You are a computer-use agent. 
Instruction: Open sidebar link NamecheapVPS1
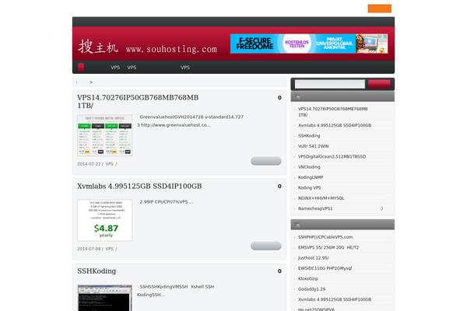coord(315,208)
